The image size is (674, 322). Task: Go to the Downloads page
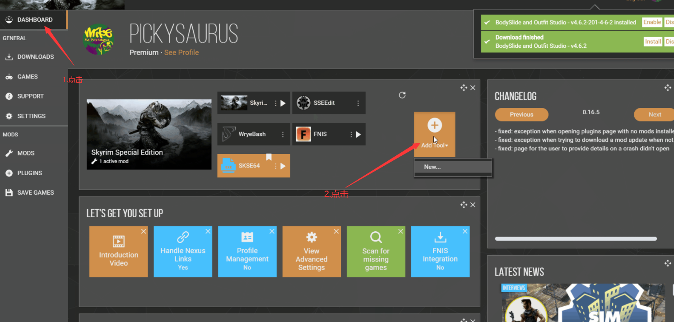click(34, 57)
